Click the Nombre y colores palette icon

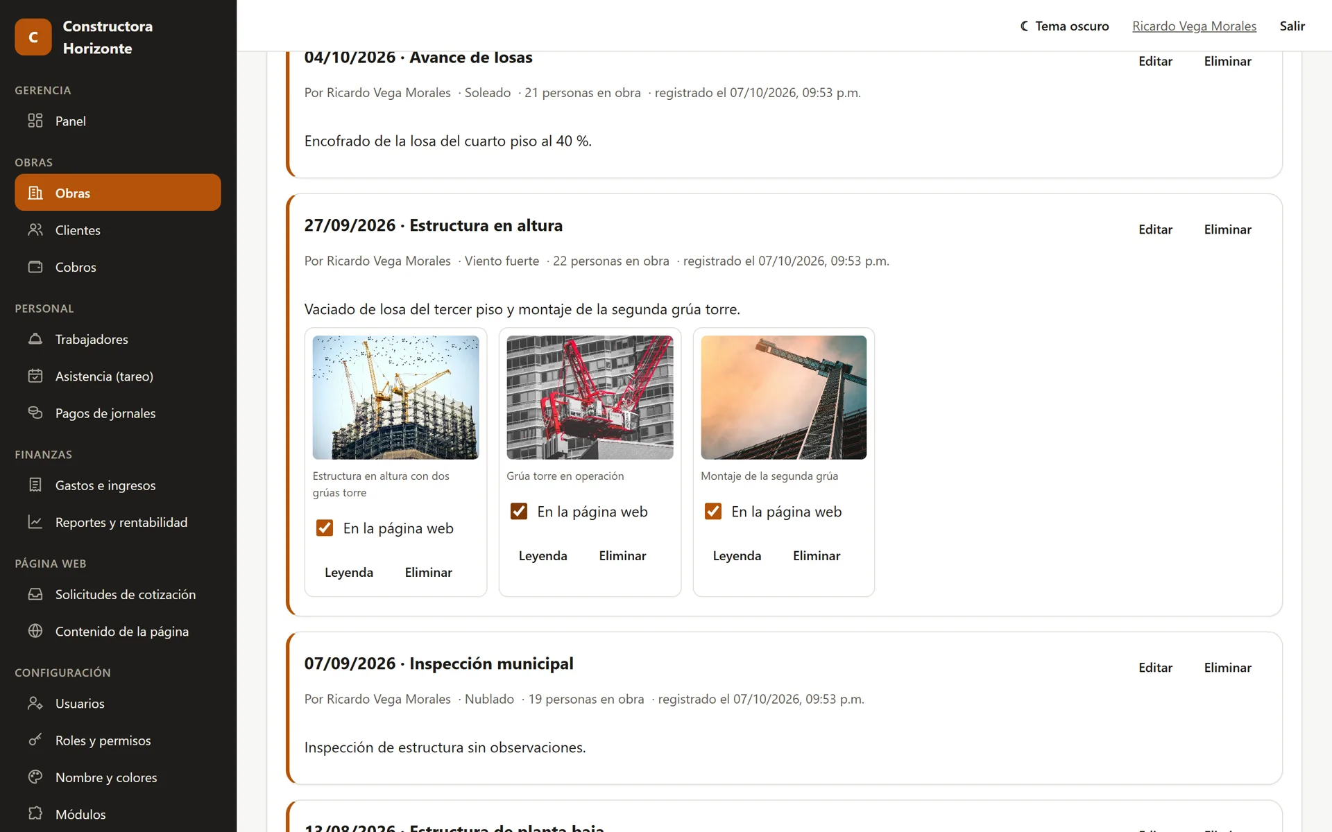(35, 777)
